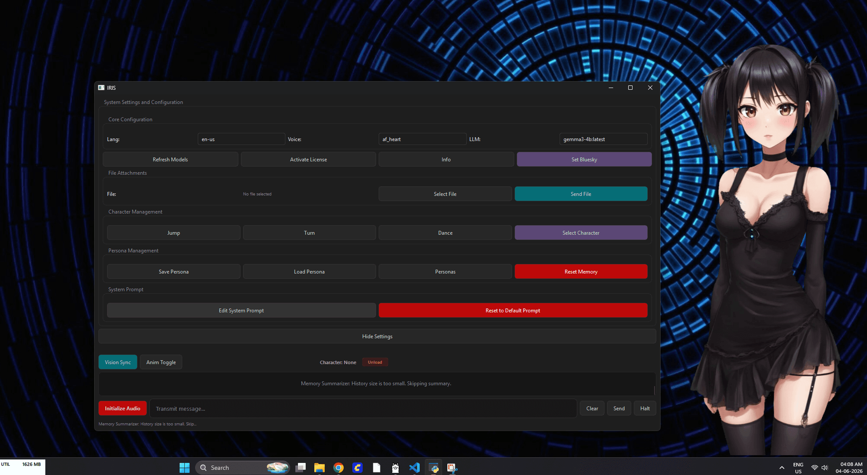The width and height of the screenshot is (867, 475).
Task: Open the blue and yellow C app icon
Action: pyautogui.click(x=358, y=468)
